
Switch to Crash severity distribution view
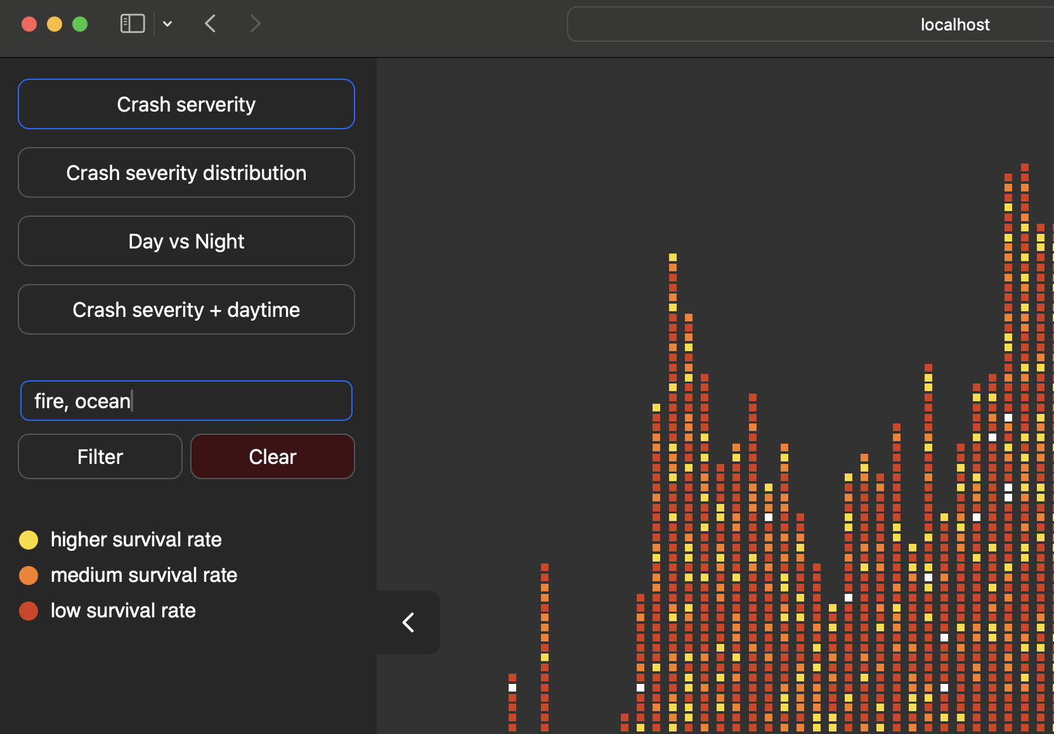186,172
